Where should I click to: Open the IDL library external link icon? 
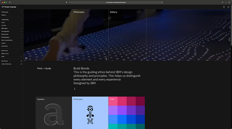coord(21,61)
